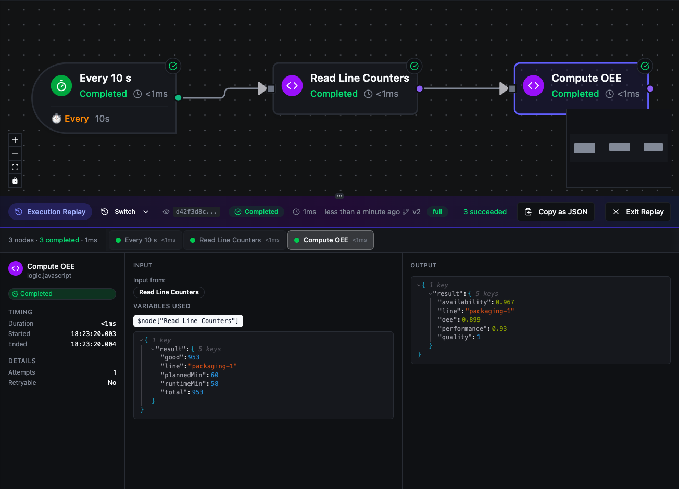The width and height of the screenshot is (679, 489).
Task: Collapse the "result" key in the Output JSON
Action: (x=430, y=294)
